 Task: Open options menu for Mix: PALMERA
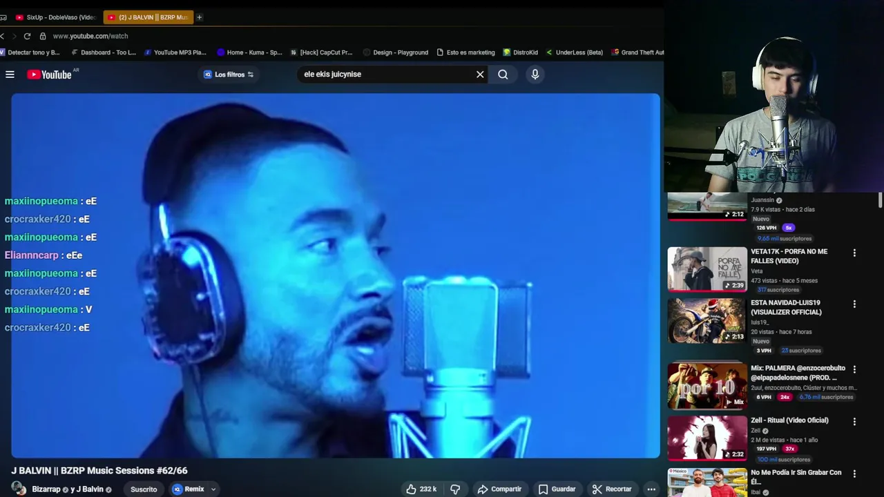pos(854,370)
